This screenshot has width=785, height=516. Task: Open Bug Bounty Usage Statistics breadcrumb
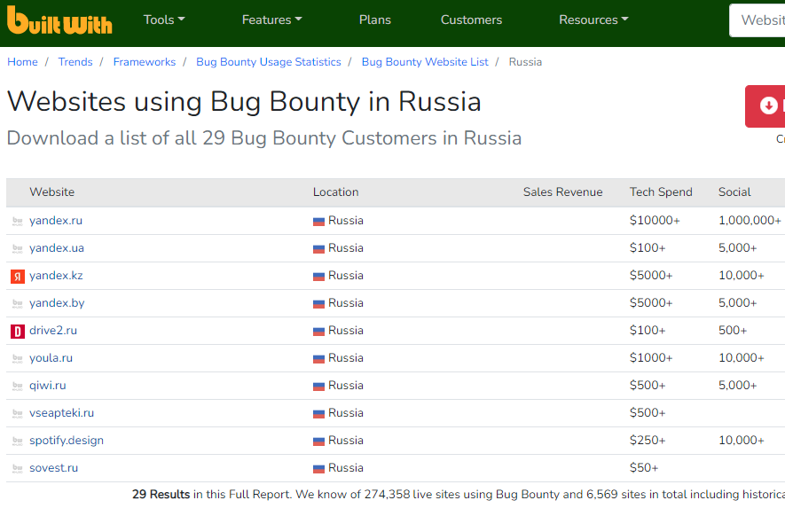point(269,62)
